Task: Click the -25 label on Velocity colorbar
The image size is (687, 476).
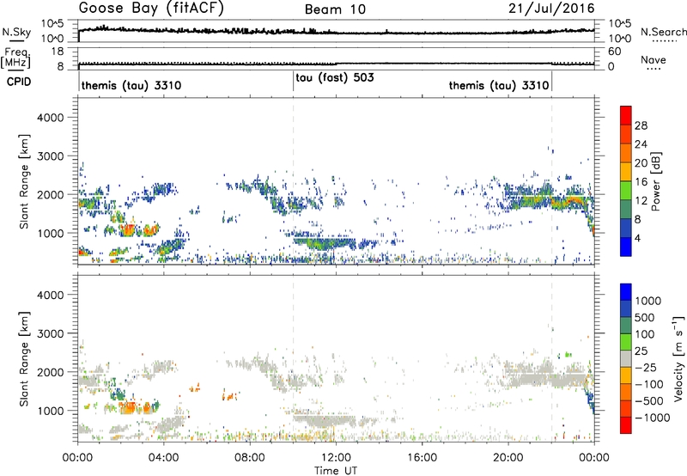Action: [645, 367]
